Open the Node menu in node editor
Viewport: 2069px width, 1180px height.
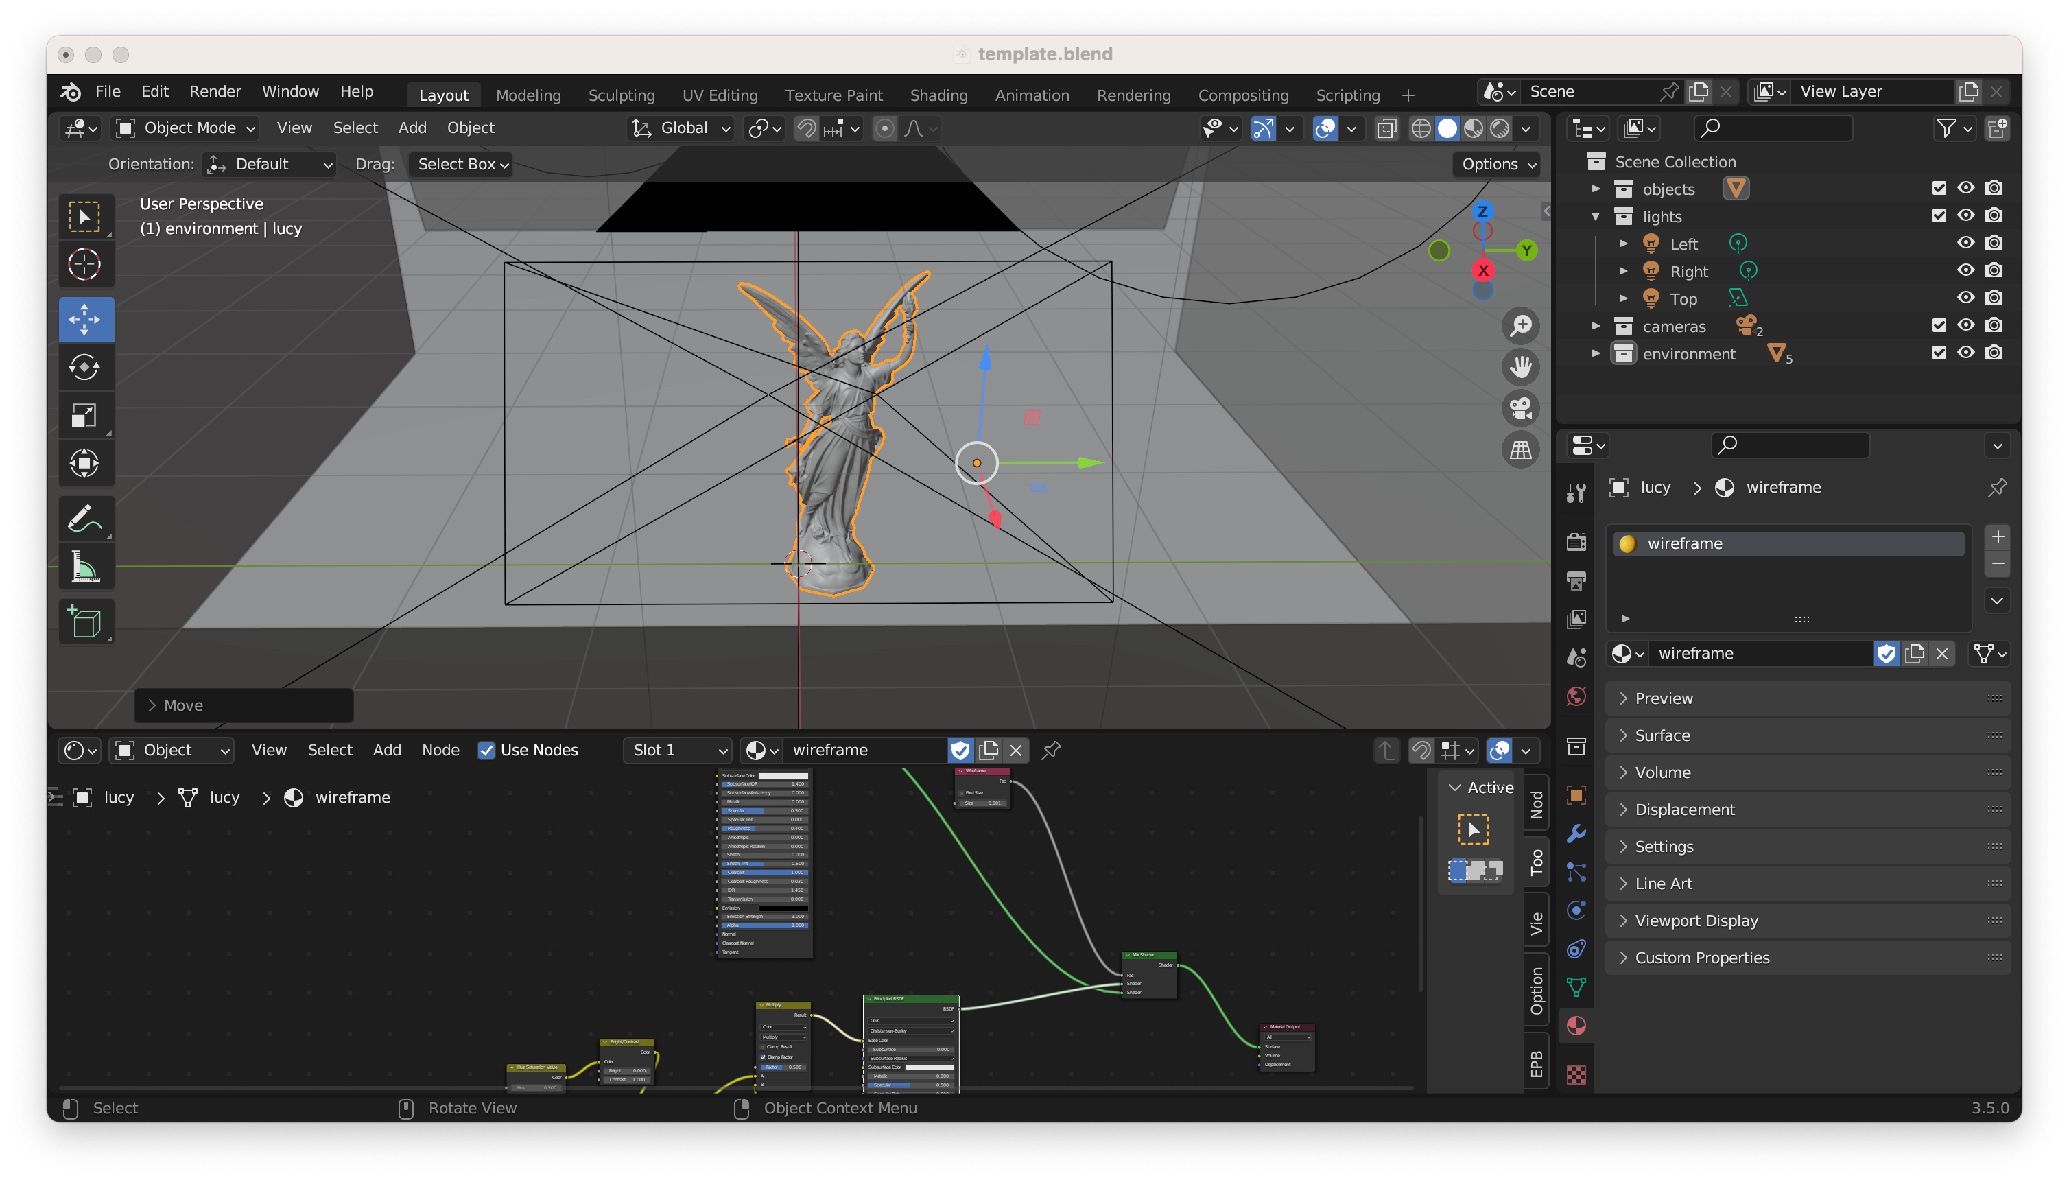click(x=440, y=751)
